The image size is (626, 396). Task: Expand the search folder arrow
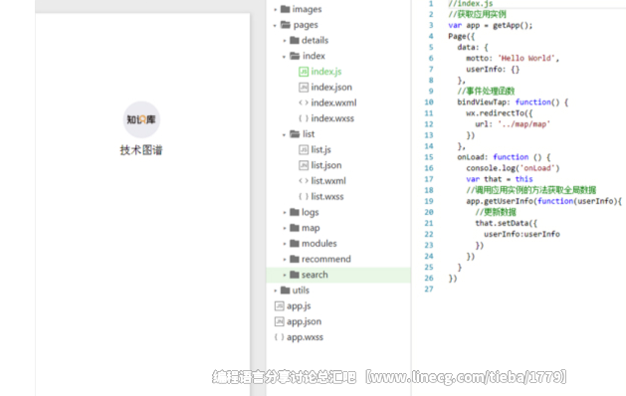tap(285, 275)
